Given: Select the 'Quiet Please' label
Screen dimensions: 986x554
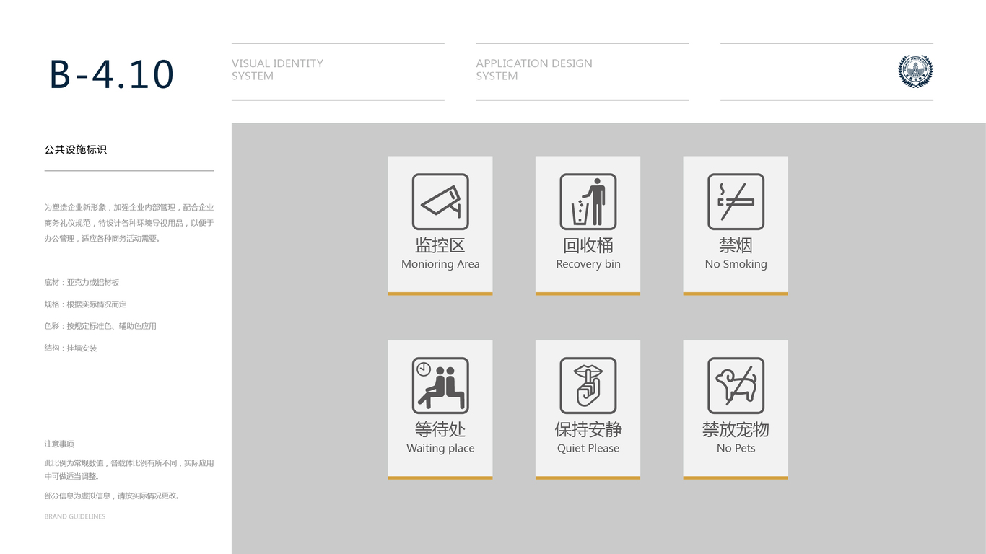Looking at the screenshot, I should tap(588, 448).
